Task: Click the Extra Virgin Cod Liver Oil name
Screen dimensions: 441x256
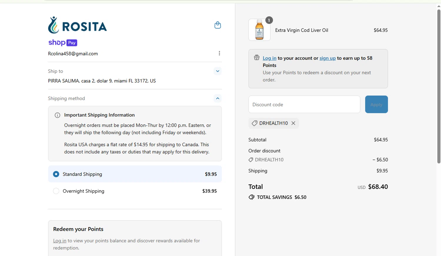Action: pyautogui.click(x=302, y=30)
